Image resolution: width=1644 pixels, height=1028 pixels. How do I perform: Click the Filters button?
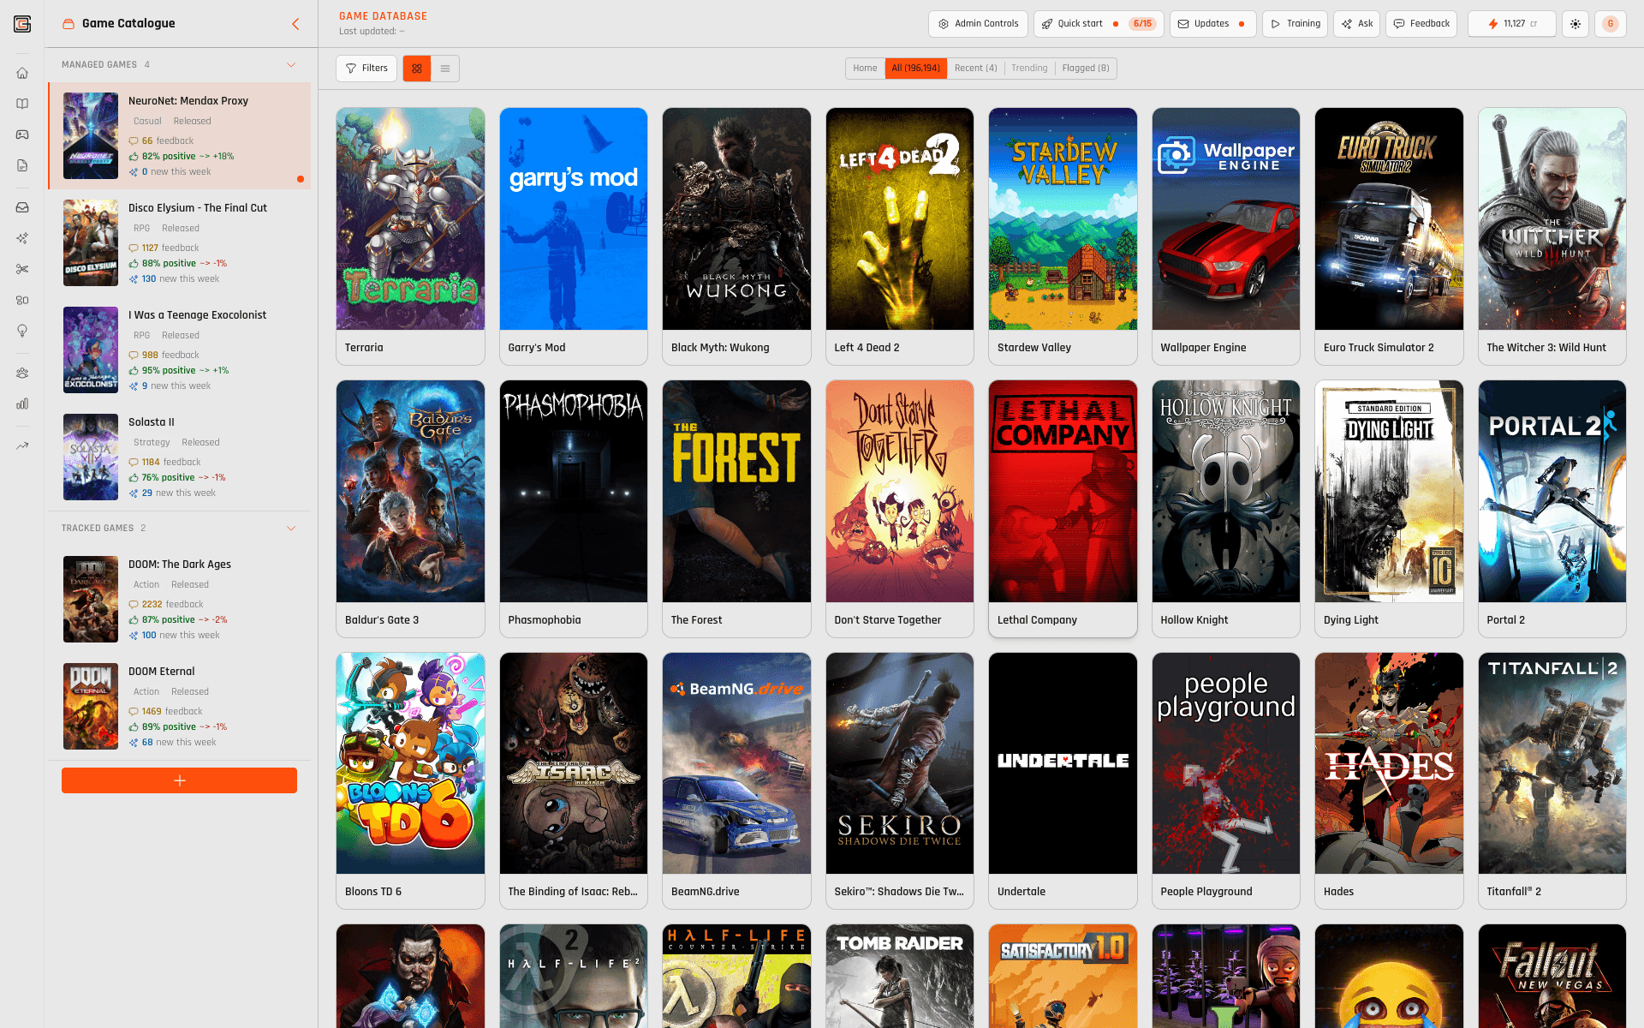[366, 69]
